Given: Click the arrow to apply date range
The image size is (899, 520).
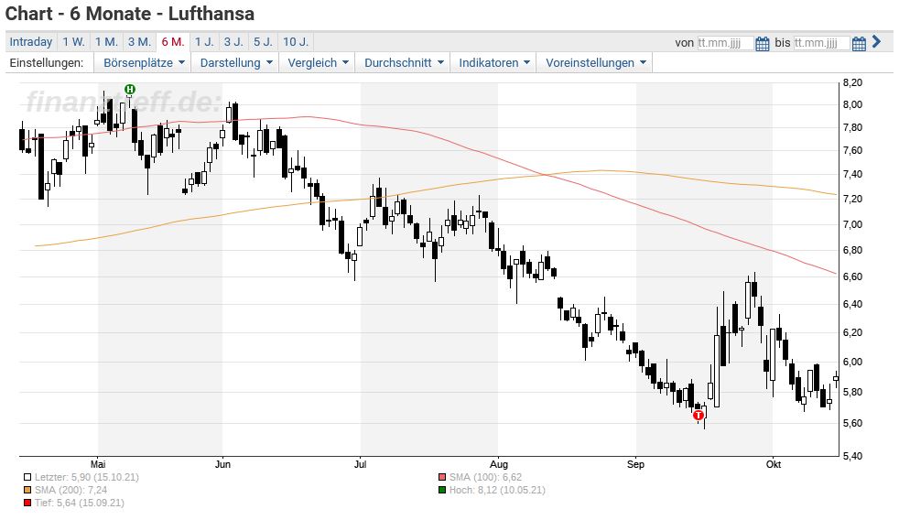Looking at the screenshot, I should [x=876, y=41].
